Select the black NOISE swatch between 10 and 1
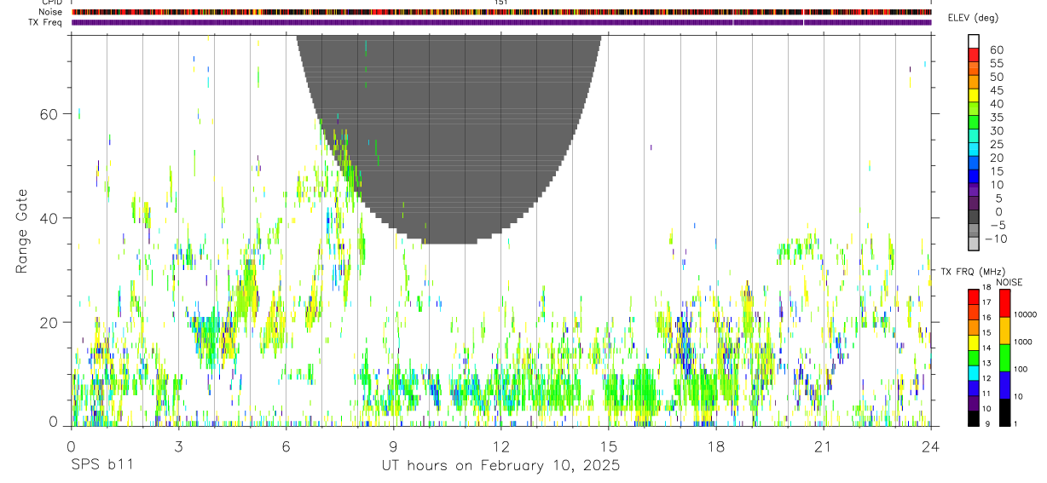Image resolution: width=1047 pixels, height=483 pixels. click(1004, 412)
